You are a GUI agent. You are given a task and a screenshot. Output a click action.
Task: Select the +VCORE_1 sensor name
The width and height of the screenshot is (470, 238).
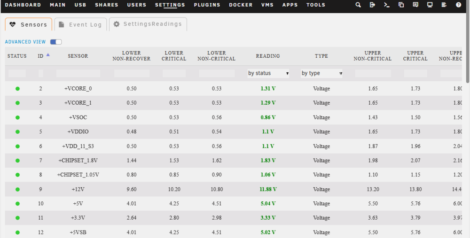point(78,103)
